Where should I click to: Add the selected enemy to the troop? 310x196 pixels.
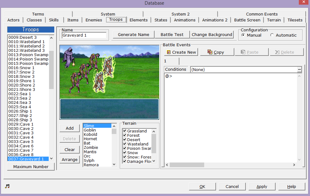click(70, 128)
